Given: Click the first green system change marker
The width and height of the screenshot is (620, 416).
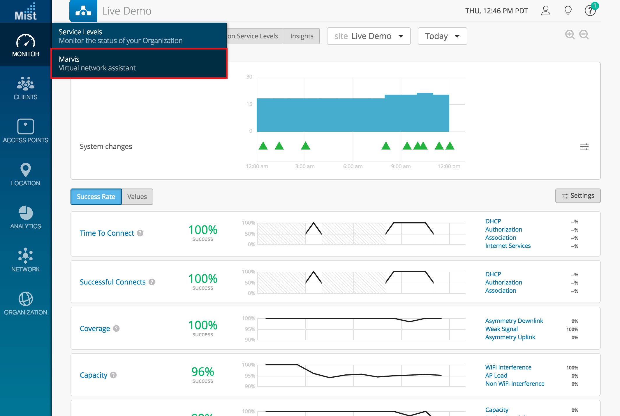Looking at the screenshot, I should [x=263, y=146].
